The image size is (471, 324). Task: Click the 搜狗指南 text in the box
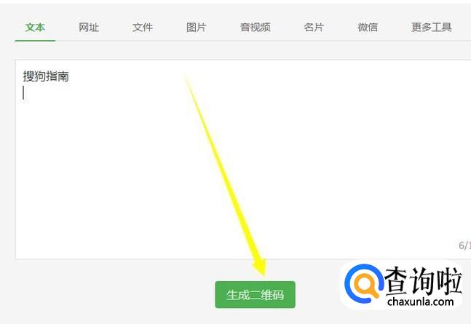[46, 76]
